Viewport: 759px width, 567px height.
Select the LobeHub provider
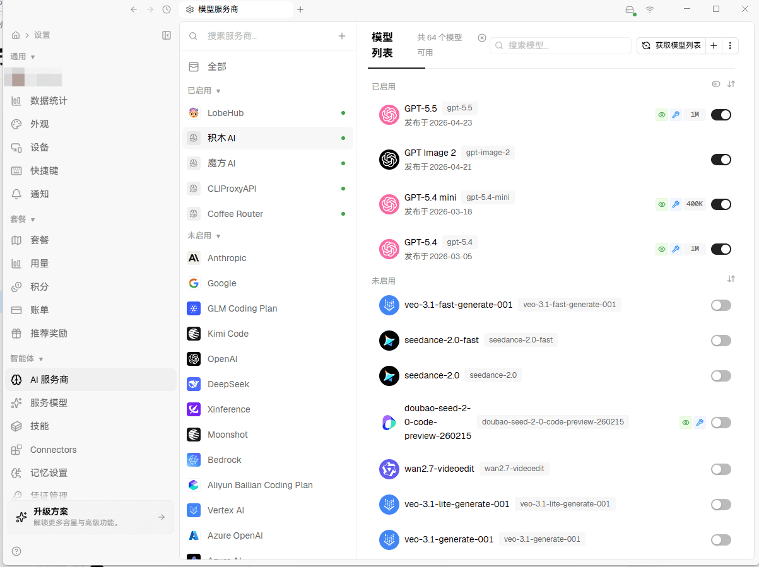268,113
